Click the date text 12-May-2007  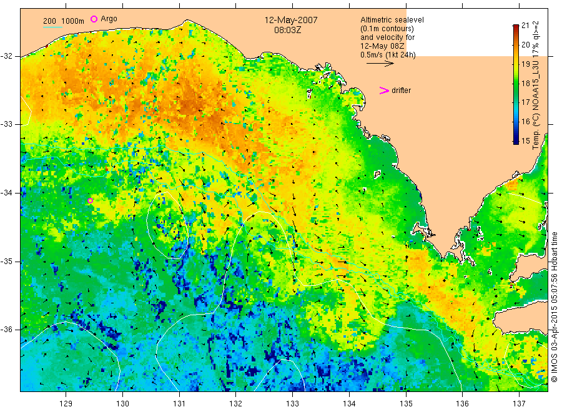pyautogui.click(x=291, y=20)
